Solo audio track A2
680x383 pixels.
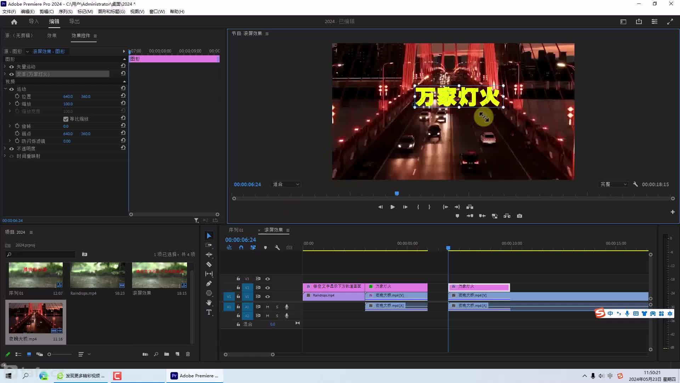[277, 316]
